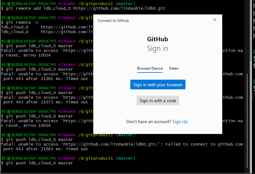Click the 'port 443 after 21075 ms' line
Viewport: 255px width, 174px height.
[x=46, y=102]
